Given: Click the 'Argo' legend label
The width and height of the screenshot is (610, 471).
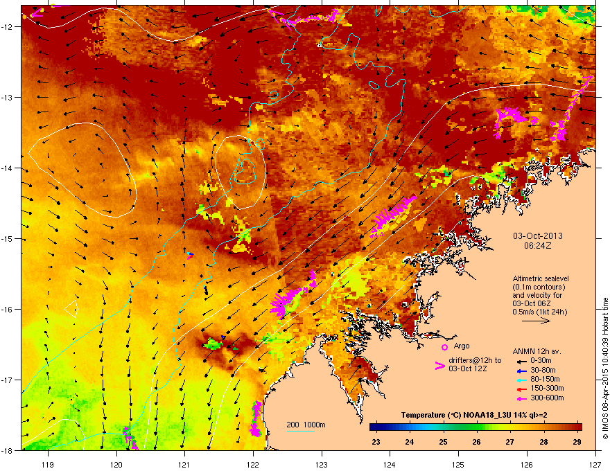Looking at the screenshot, I should click(462, 346).
